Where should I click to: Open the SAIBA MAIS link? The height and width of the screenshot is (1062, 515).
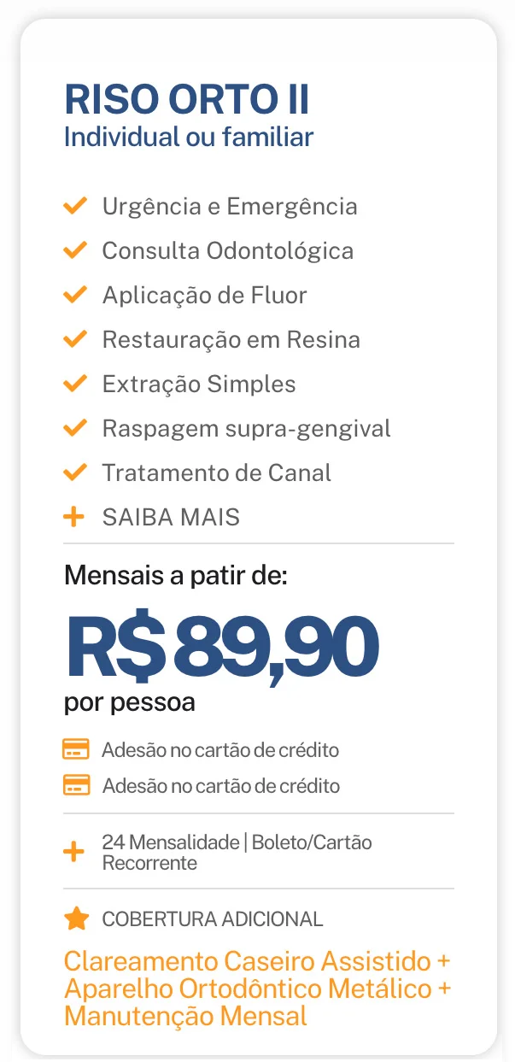pos(171,517)
